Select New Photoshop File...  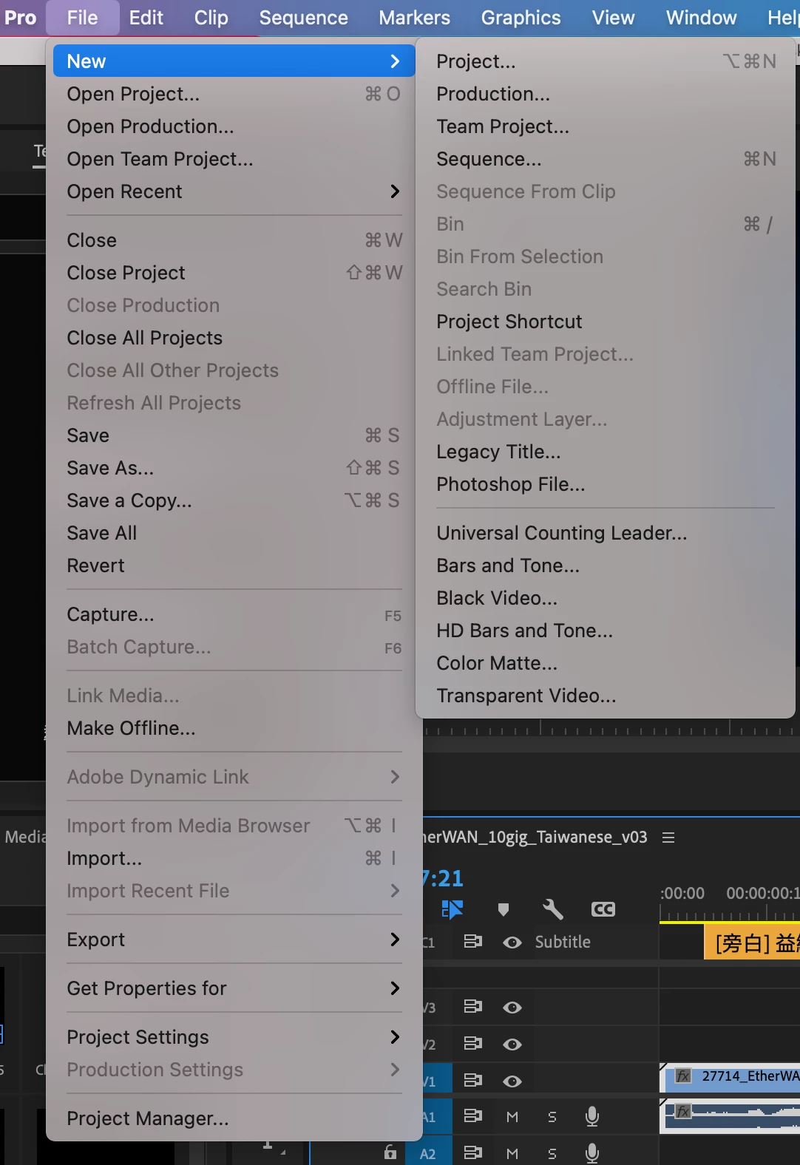606,484
